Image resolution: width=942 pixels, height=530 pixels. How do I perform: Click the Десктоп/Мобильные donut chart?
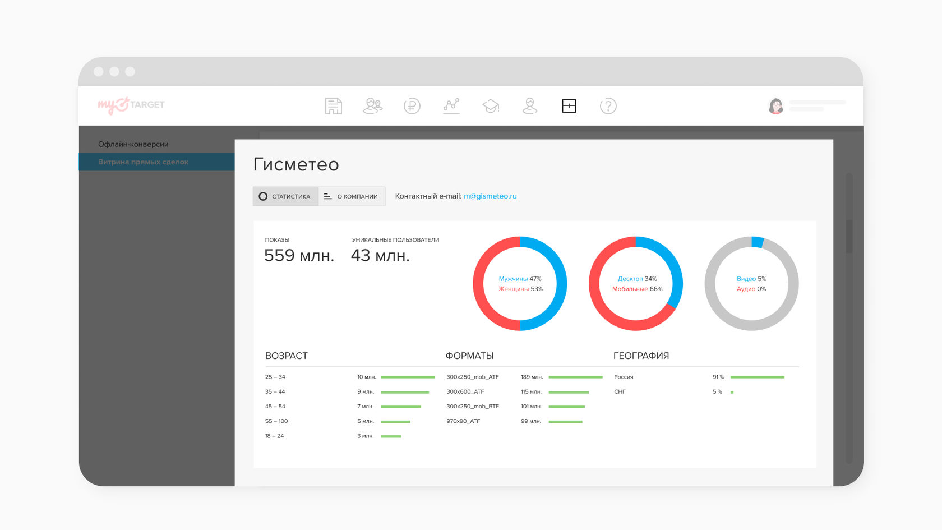pos(636,283)
